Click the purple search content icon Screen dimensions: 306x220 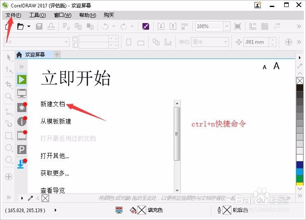(x=146, y=26)
